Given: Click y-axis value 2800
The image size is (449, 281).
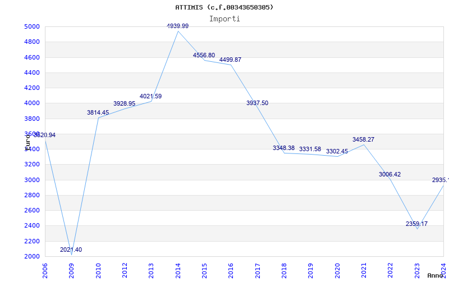Looking at the screenshot, I should coord(32,195).
